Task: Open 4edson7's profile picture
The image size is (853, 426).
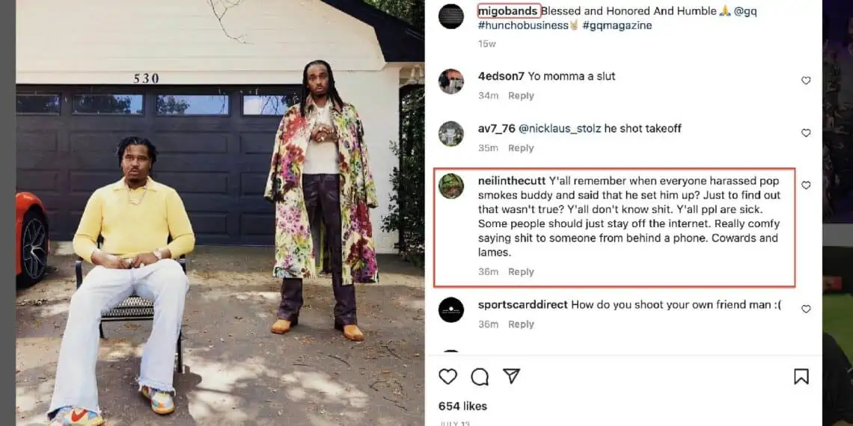Action: pos(451,81)
